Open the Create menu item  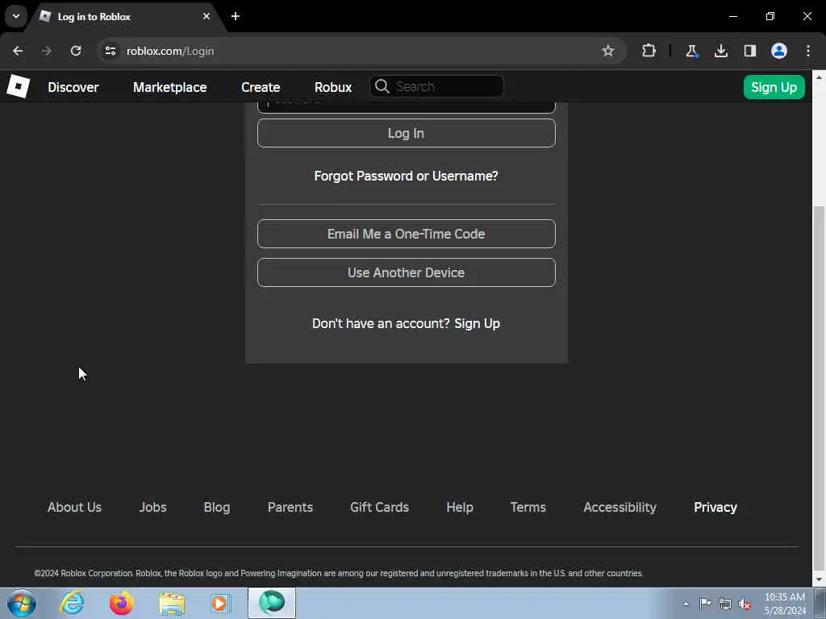point(261,87)
